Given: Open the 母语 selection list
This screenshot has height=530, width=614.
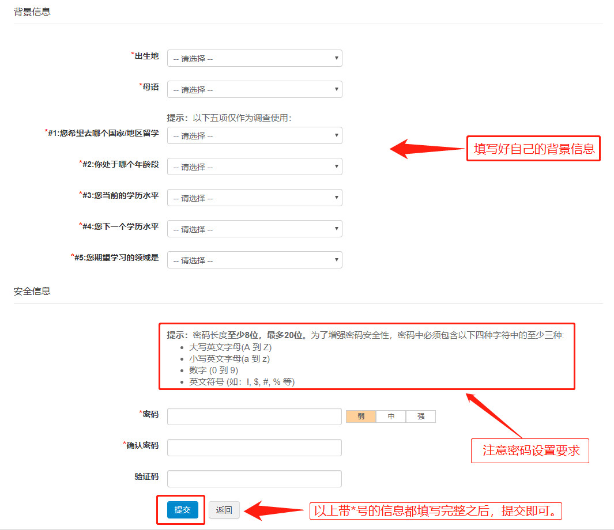Looking at the screenshot, I should tap(254, 89).
